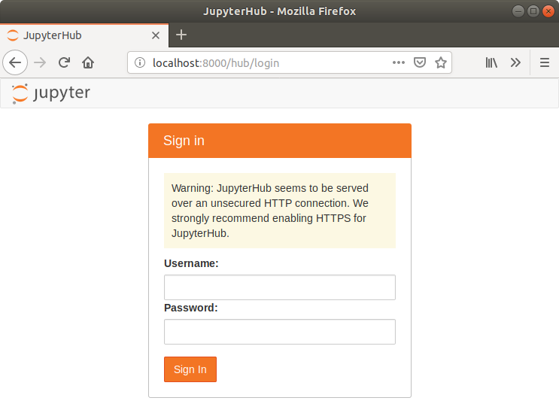Click the Password: label
559x413 pixels.
click(x=191, y=308)
